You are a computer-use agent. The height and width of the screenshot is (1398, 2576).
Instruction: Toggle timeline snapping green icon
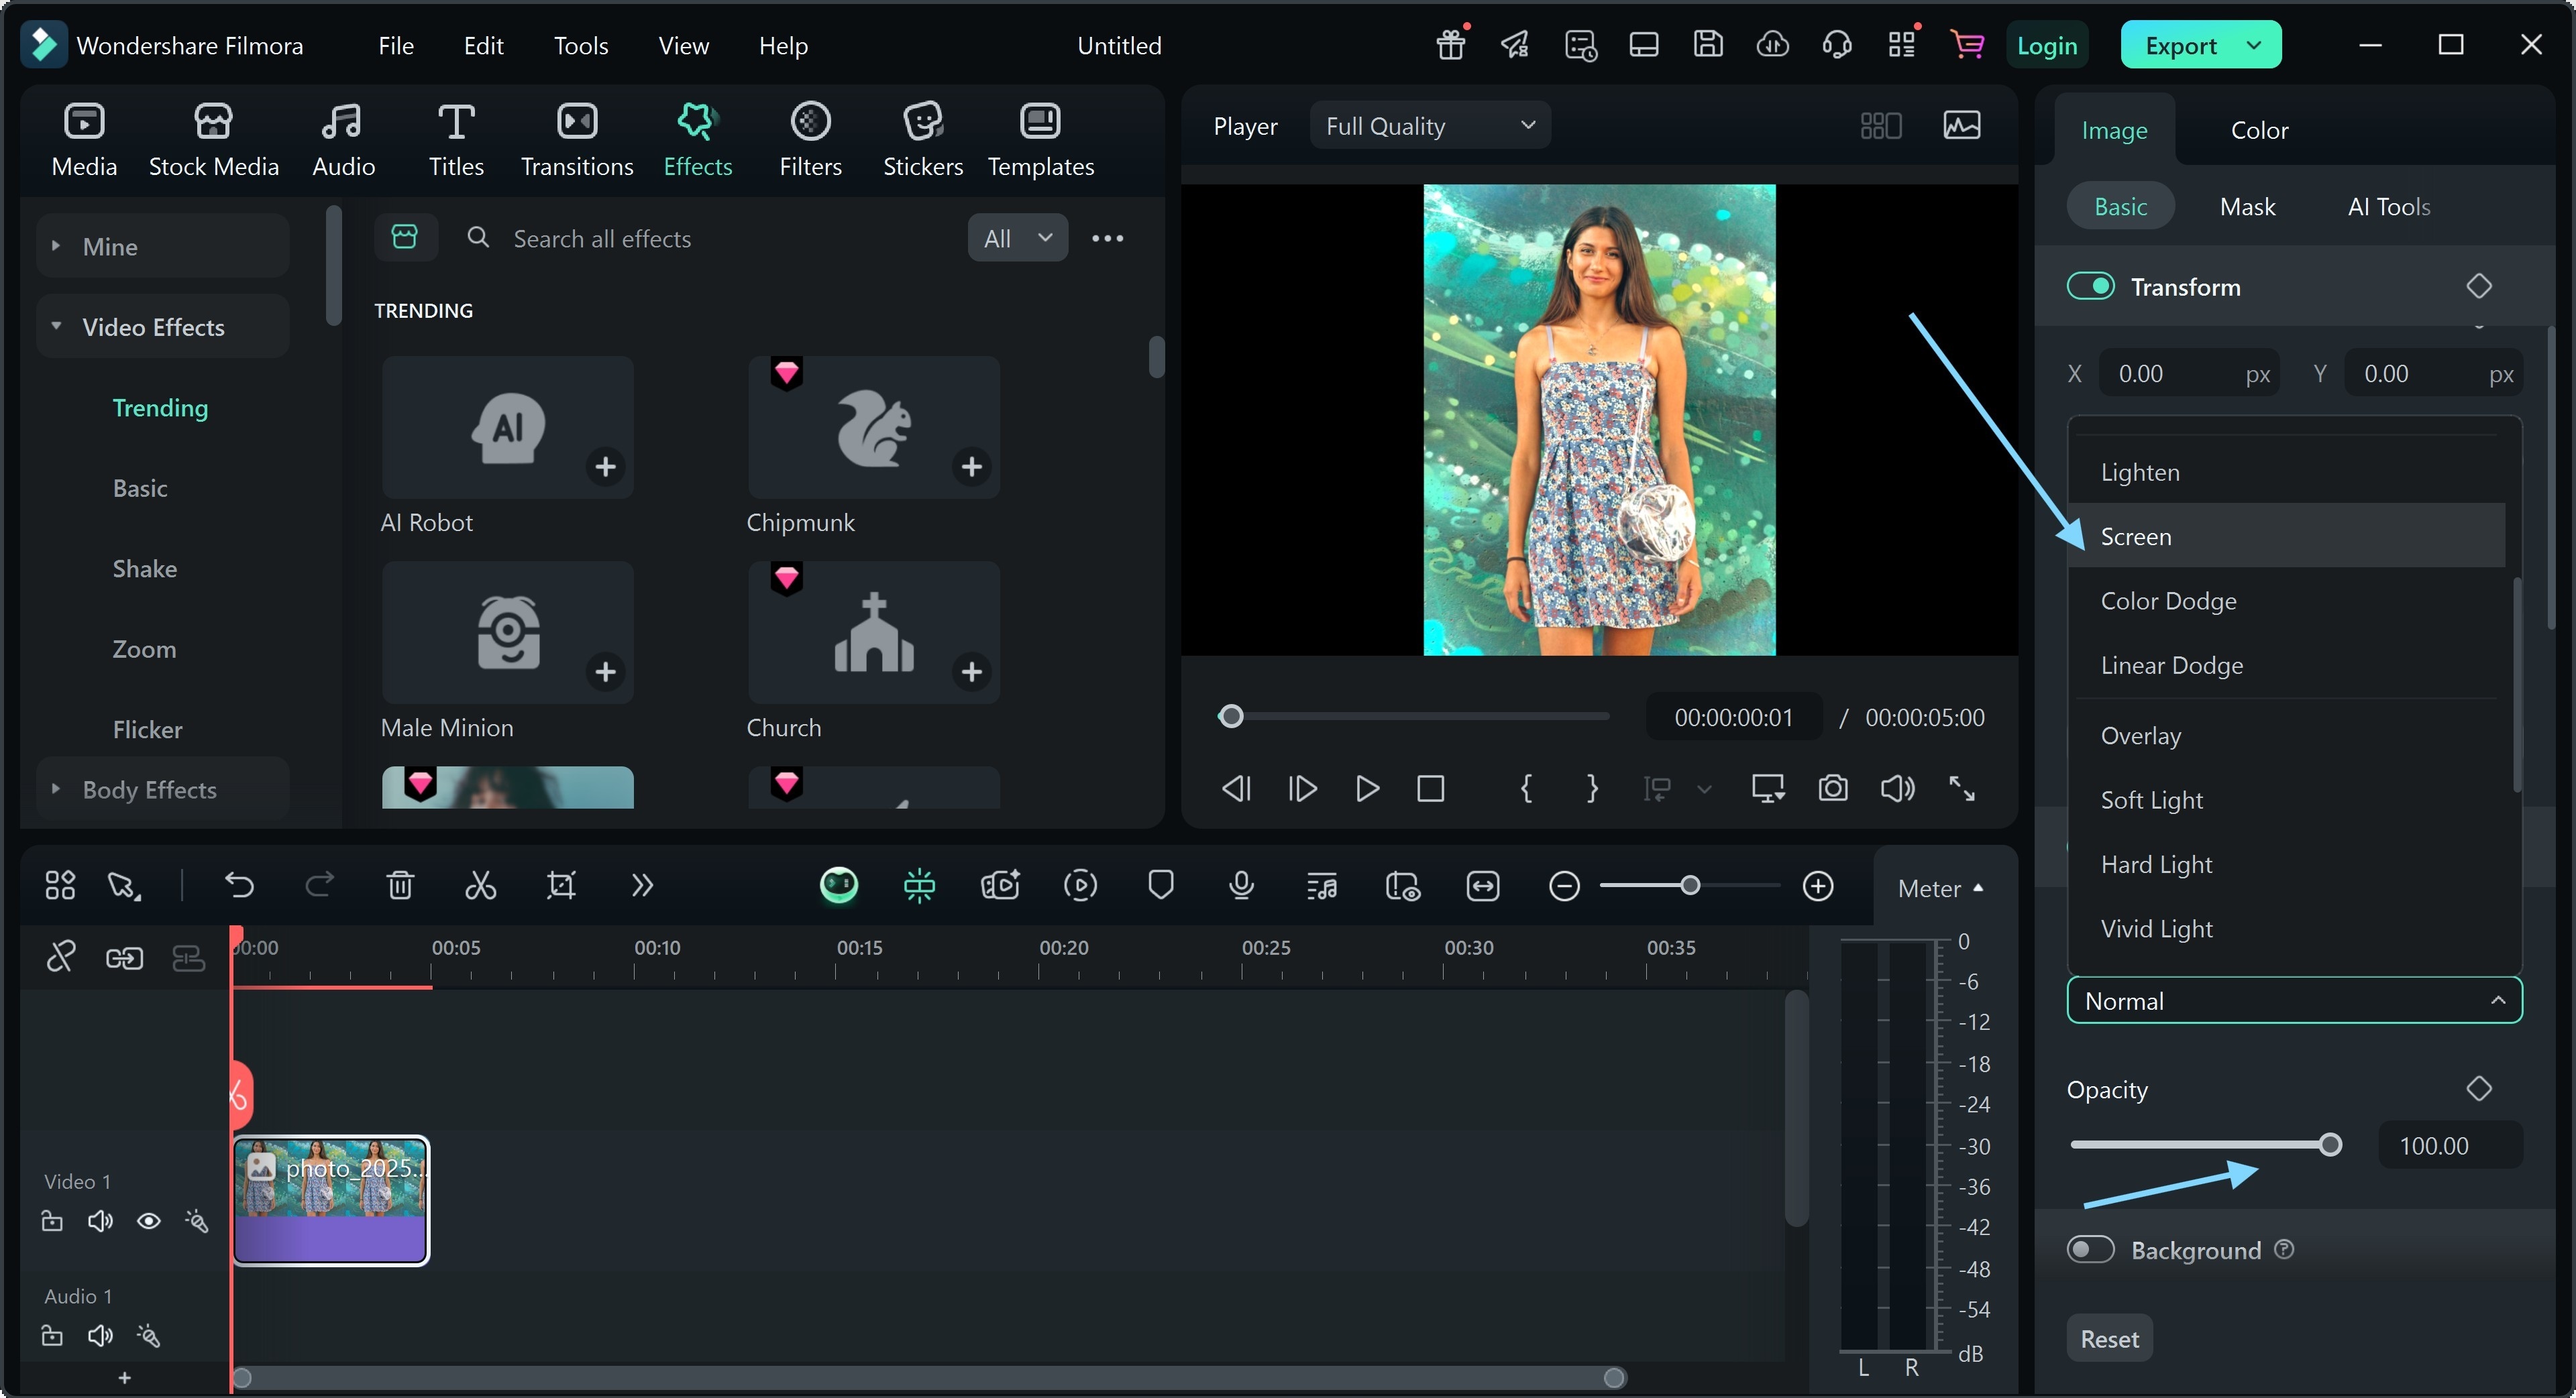pyautogui.click(x=919, y=885)
